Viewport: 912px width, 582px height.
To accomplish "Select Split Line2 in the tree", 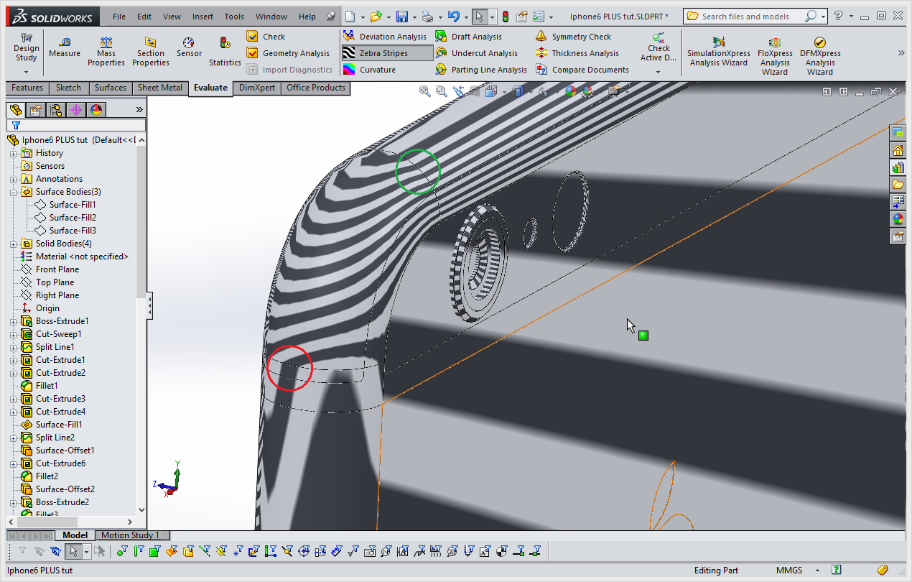I will click(47, 438).
